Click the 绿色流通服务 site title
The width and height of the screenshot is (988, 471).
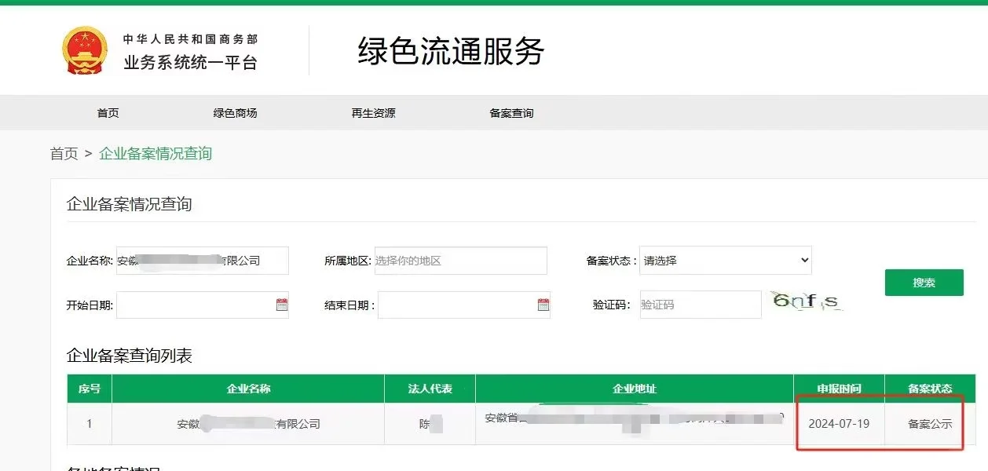(452, 50)
